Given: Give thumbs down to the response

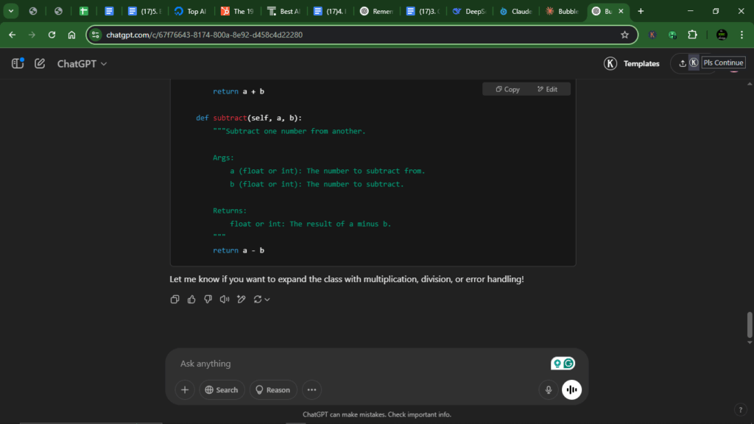Looking at the screenshot, I should point(208,299).
